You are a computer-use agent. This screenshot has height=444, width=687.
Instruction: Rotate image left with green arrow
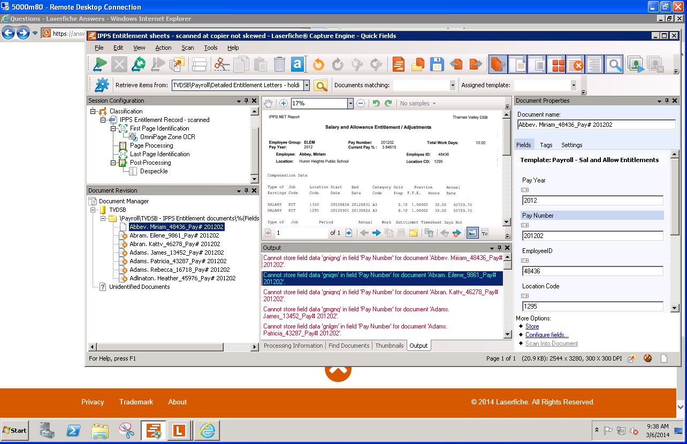[376, 103]
